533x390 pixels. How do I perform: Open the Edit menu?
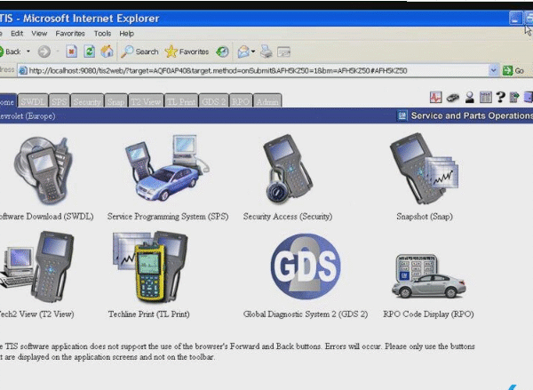17,34
